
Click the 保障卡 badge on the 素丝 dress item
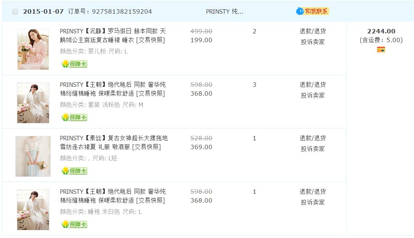(74, 171)
